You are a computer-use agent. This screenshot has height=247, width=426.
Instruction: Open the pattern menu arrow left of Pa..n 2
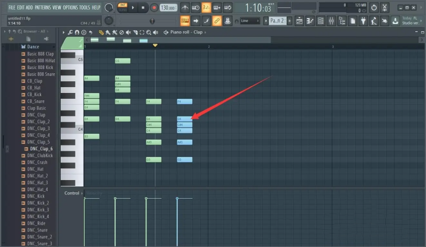point(266,21)
